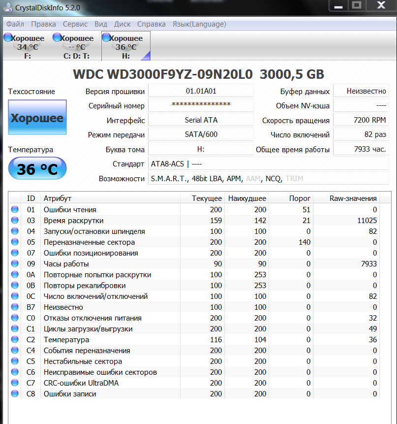This screenshot has width=397, height=424.
Task: Click the power-on count 82 раз
Action: [361, 134]
